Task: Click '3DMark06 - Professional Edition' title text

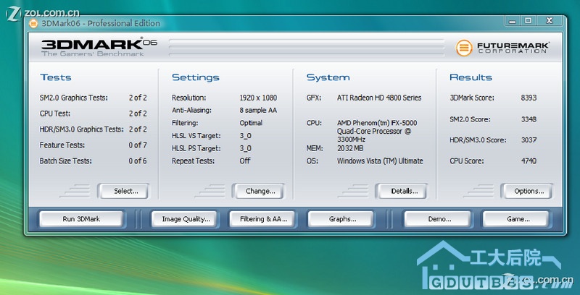Action: 101,23
